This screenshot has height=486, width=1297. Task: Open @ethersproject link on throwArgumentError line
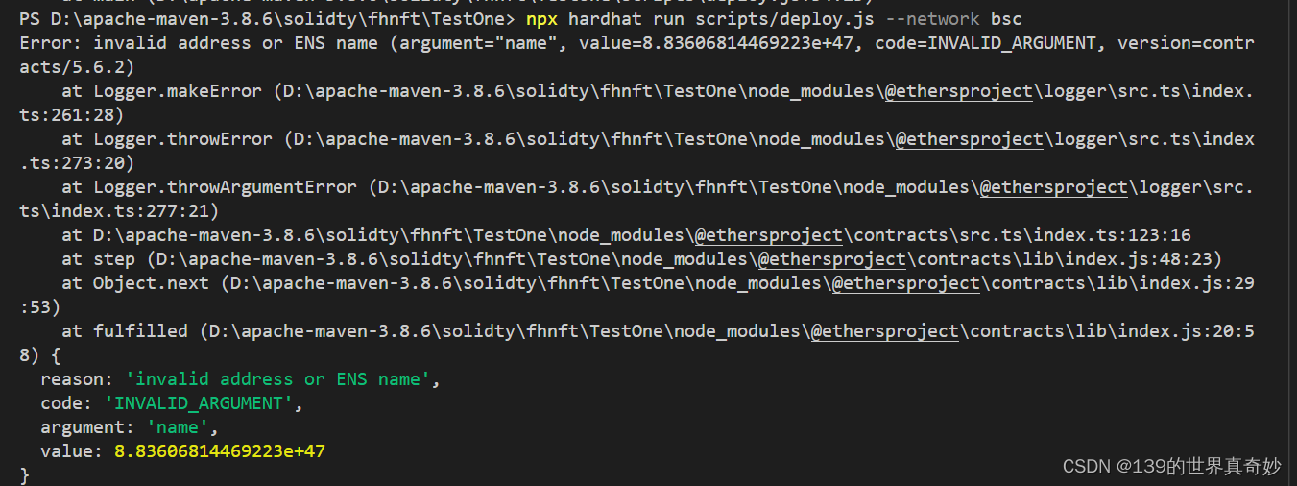coord(1053,187)
